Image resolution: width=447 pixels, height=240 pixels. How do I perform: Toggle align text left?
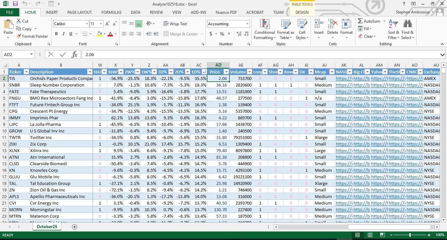[124, 34]
